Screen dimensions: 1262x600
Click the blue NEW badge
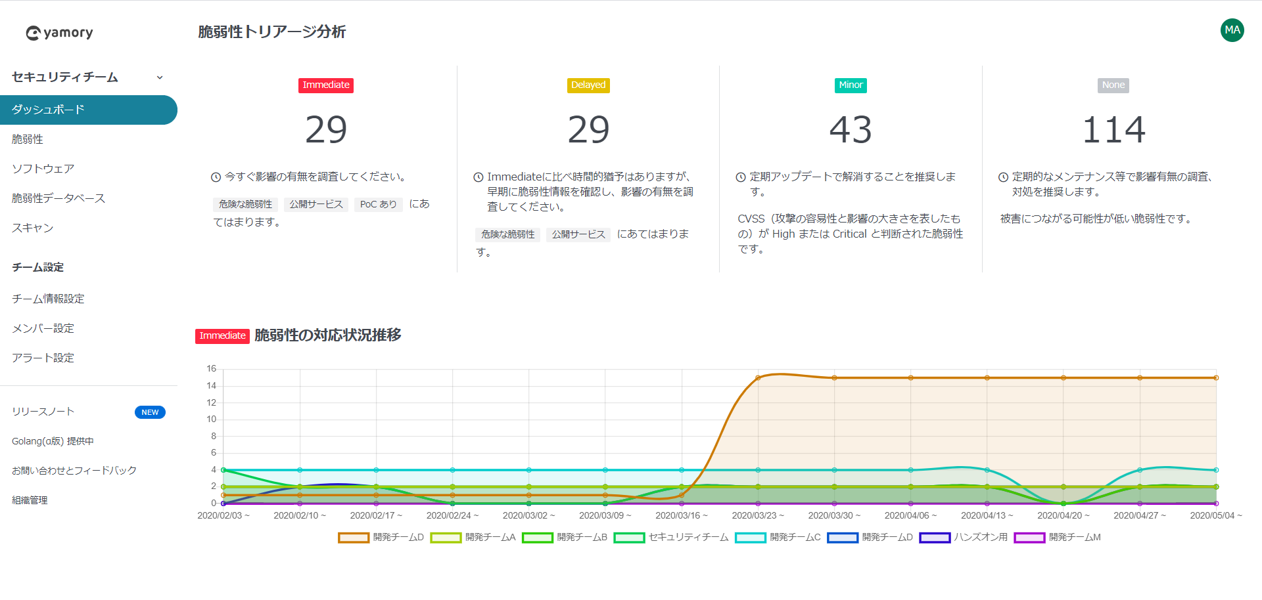(x=150, y=412)
